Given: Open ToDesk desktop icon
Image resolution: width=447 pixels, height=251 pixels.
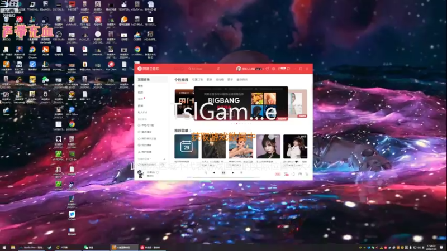Looking at the screenshot, I should click(72, 215).
